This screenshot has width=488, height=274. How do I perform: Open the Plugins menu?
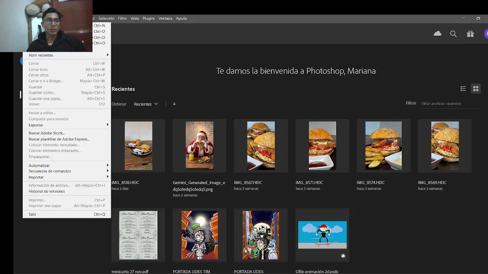click(x=149, y=18)
